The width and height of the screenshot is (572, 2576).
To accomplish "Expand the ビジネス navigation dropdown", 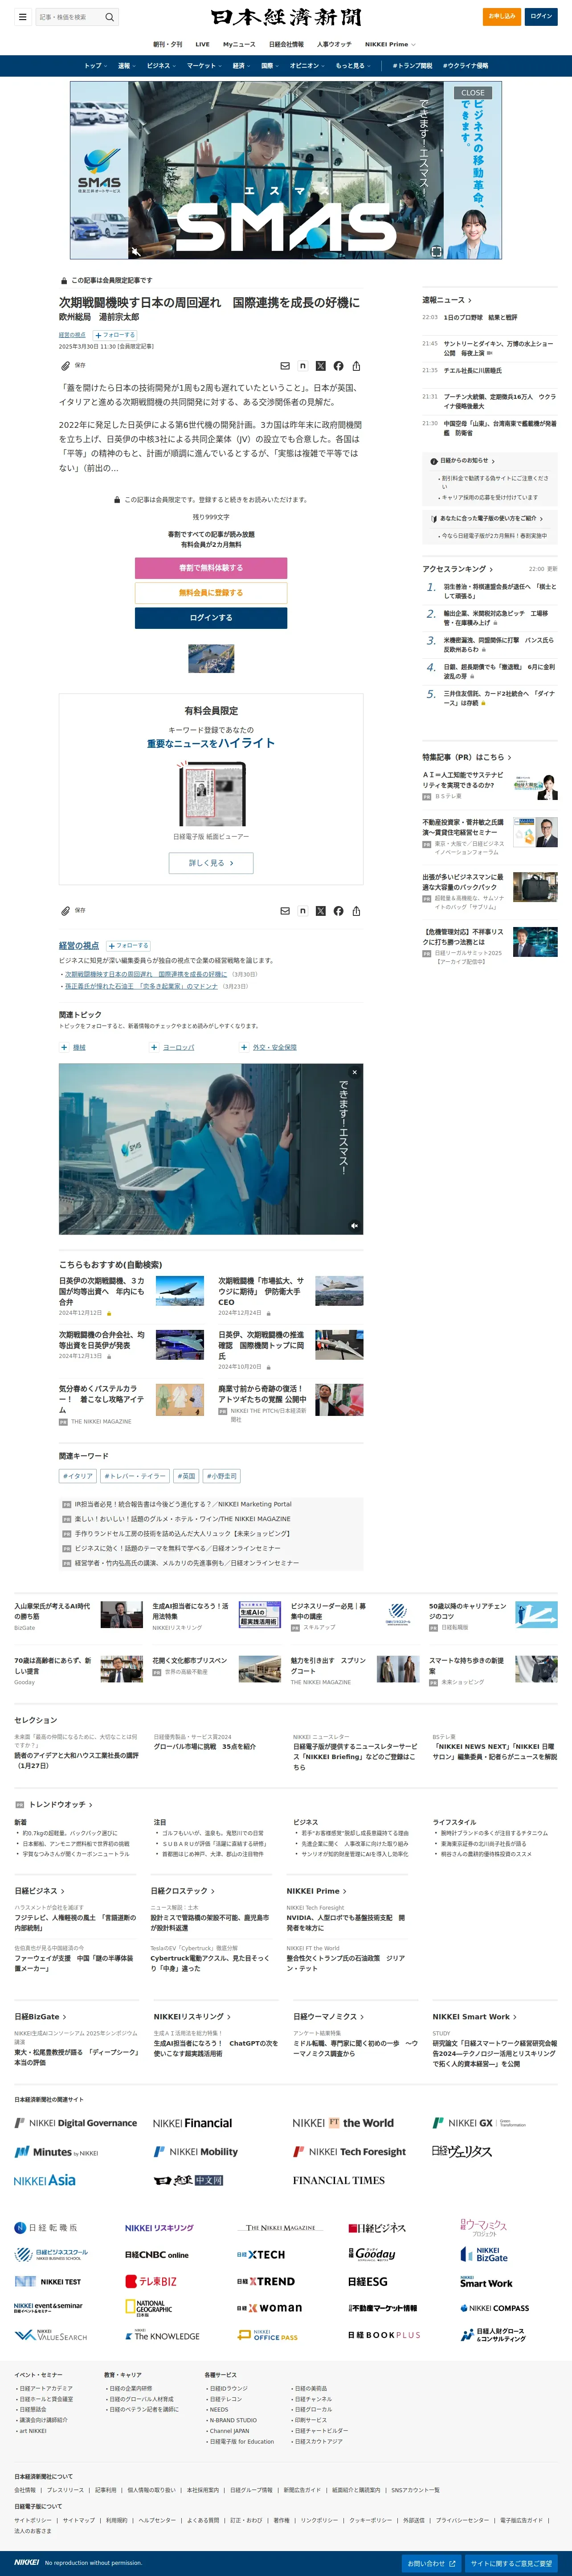I will (161, 66).
